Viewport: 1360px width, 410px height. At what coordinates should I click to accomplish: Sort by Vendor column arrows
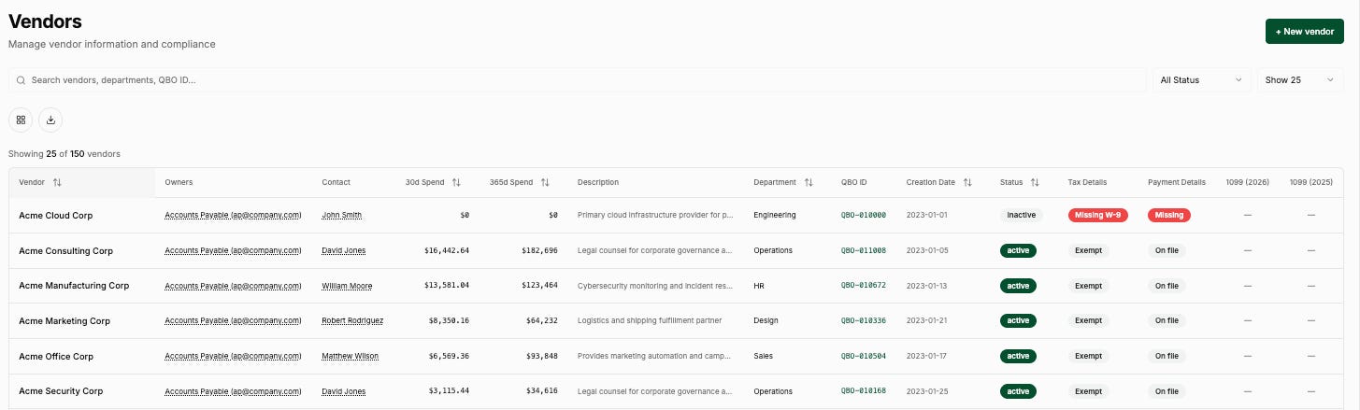coord(57,182)
